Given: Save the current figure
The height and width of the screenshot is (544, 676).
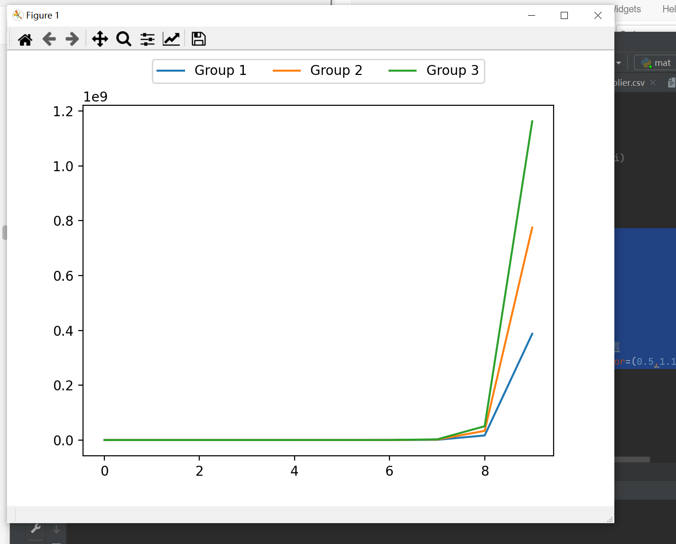Looking at the screenshot, I should point(198,38).
